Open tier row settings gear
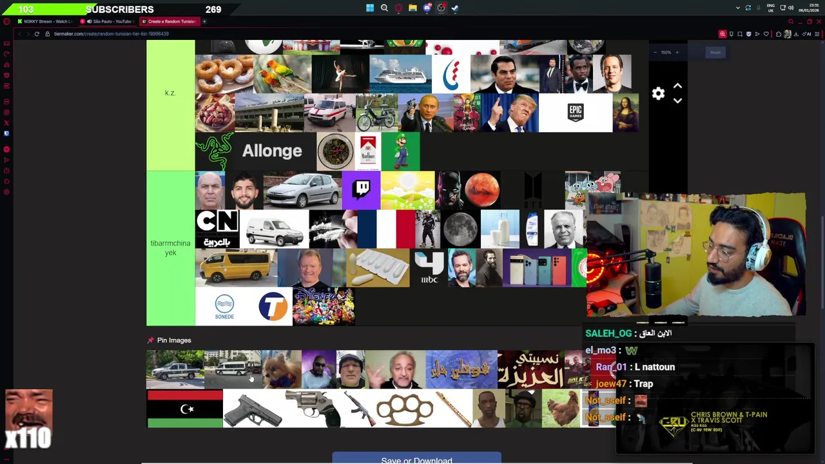 coord(658,94)
